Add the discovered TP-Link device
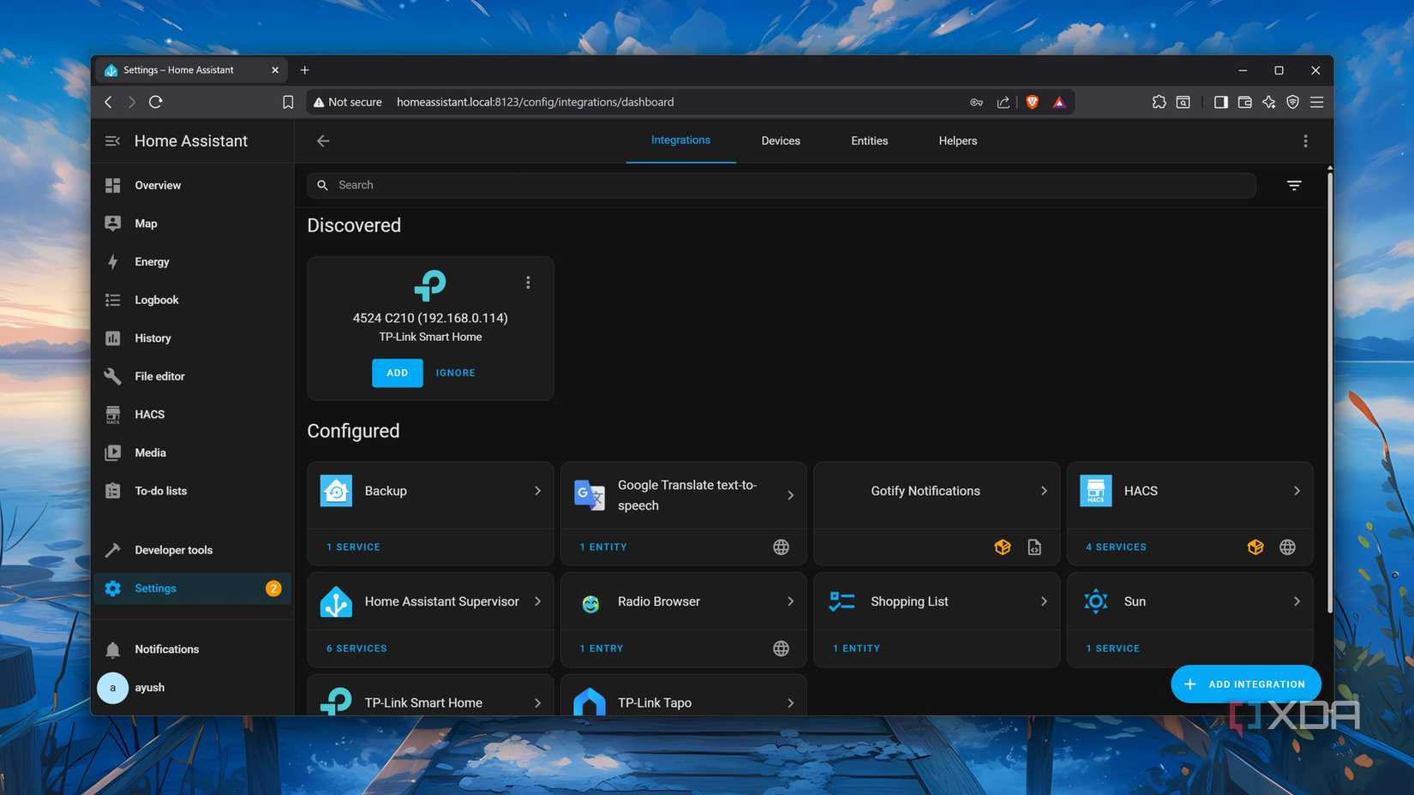Image resolution: width=1414 pixels, height=795 pixels. [x=397, y=373]
